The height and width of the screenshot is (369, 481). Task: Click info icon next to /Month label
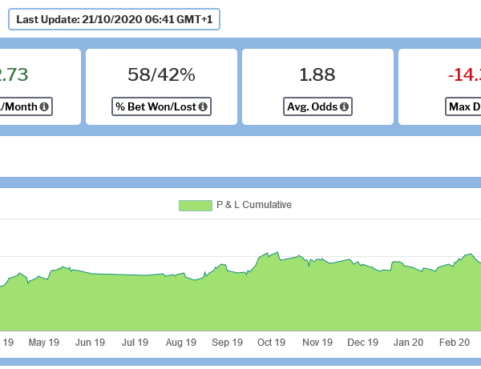pyautogui.click(x=44, y=106)
